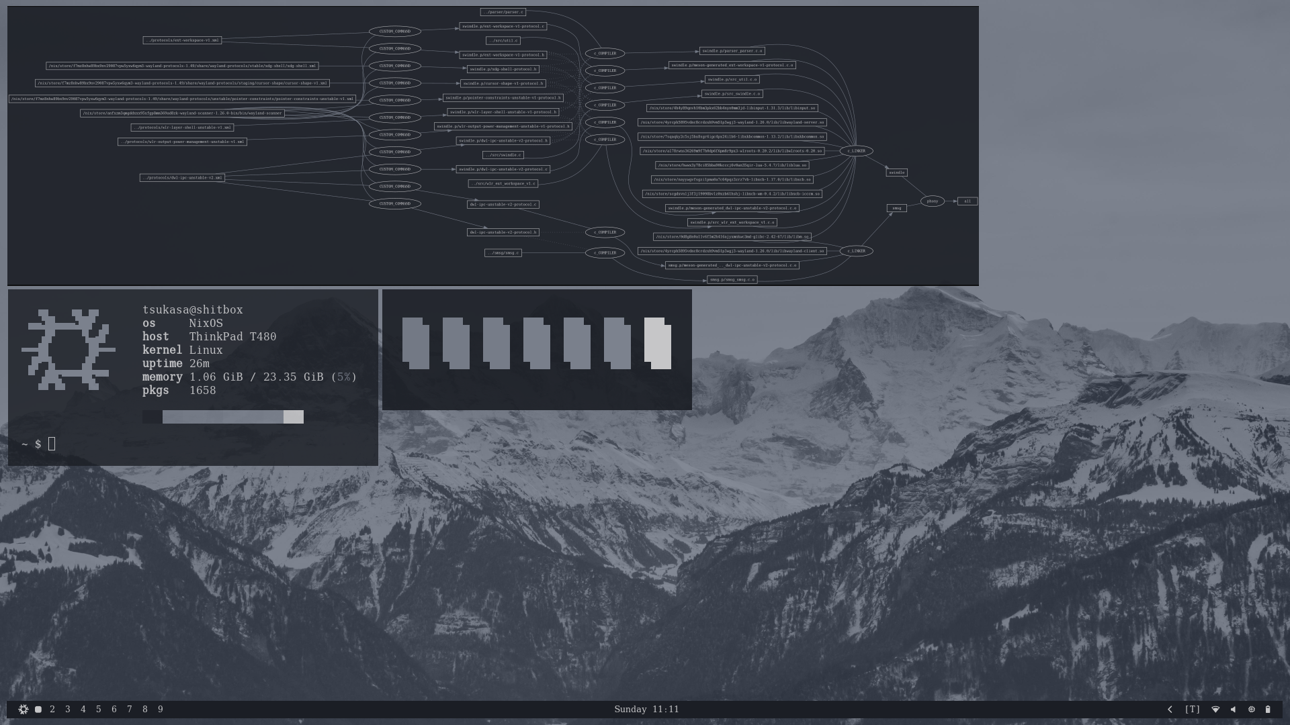The height and width of the screenshot is (725, 1290).
Task: Click the wayland-scanner binary path node
Action: point(182,113)
